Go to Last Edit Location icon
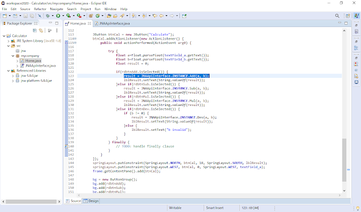361x212 pixels. 155,16
